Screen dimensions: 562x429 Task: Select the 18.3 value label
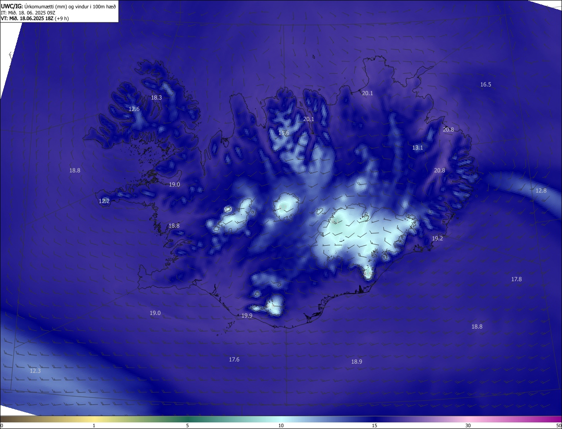click(156, 98)
